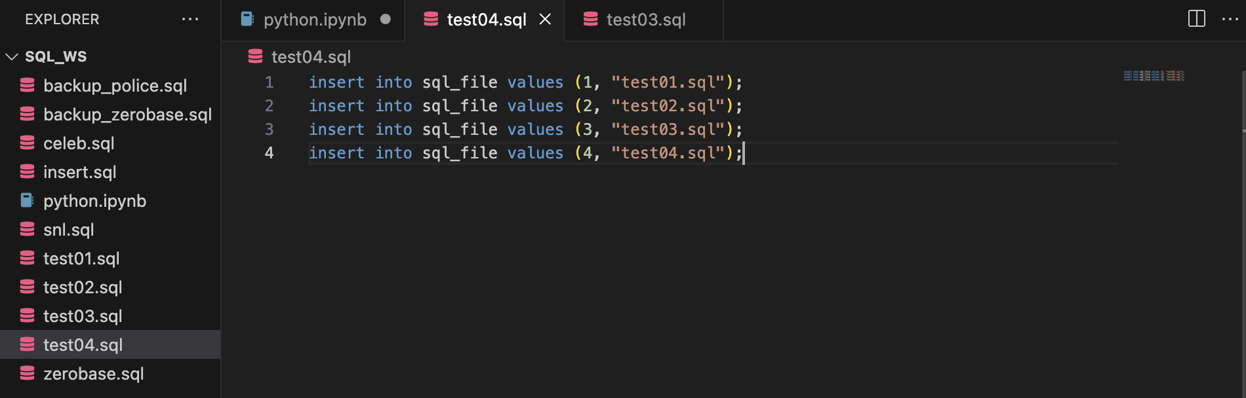Open editor more actions ellipsis menu

[x=1230, y=19]
